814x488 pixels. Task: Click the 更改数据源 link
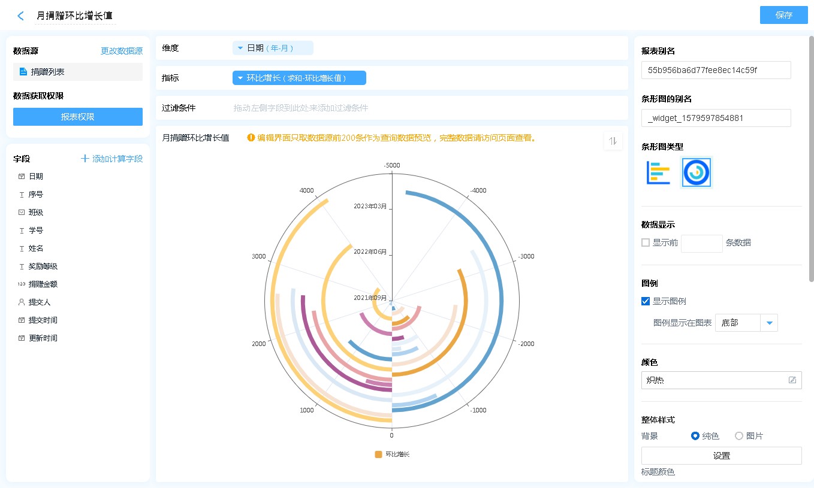[121, 51]
